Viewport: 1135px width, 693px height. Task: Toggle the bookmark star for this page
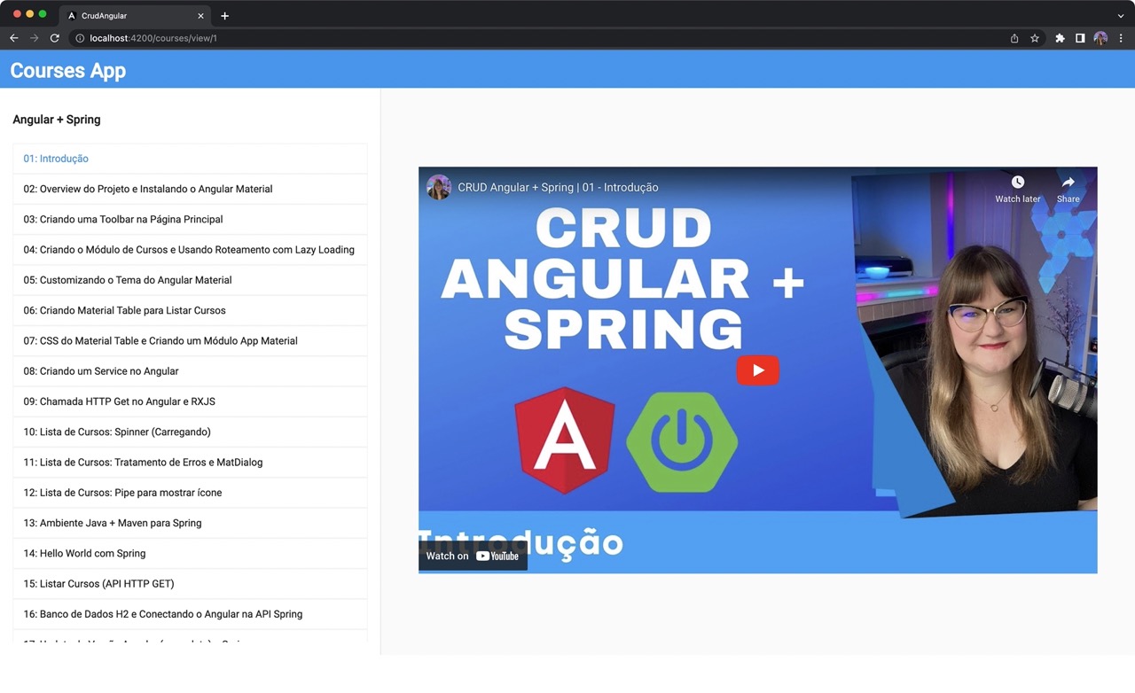pos(1036,38)
